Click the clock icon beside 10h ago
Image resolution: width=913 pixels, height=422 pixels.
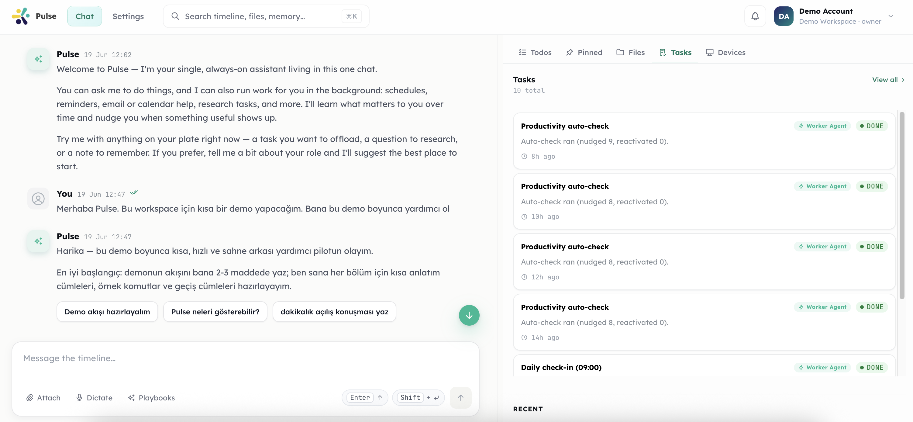[524, 217]
